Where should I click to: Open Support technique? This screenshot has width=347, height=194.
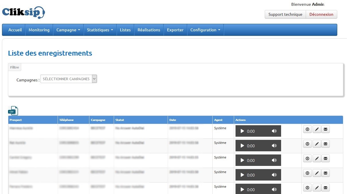[x=285, y=14]
